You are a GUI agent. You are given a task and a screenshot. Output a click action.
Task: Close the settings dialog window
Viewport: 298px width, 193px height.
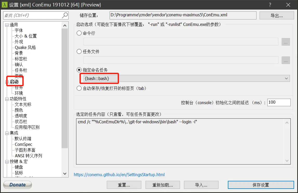(288, 5)
